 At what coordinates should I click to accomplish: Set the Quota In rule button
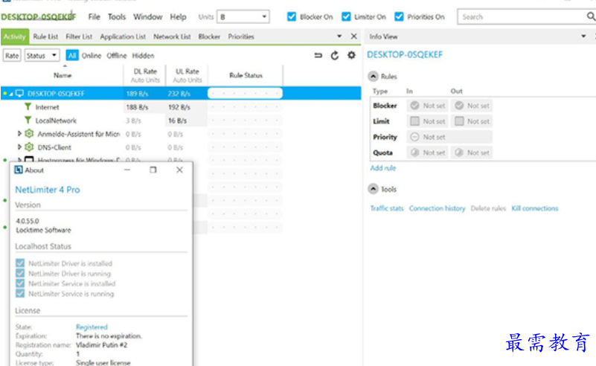click(428, 152)
